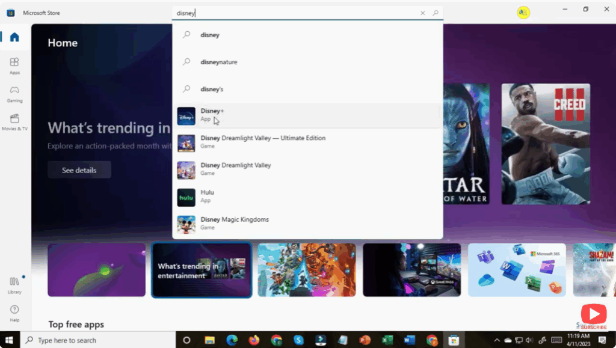Screen dimensions: 616x348
Task: Click the OneDrive cloud tray icon
Action: [x=508, y=341]
